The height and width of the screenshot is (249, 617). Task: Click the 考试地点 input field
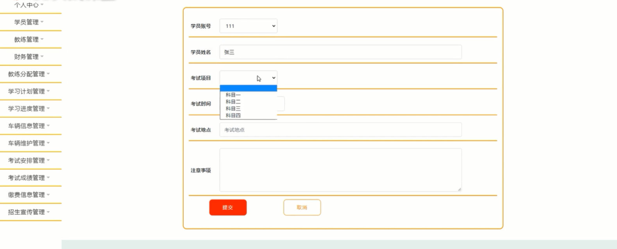[341, 130]
